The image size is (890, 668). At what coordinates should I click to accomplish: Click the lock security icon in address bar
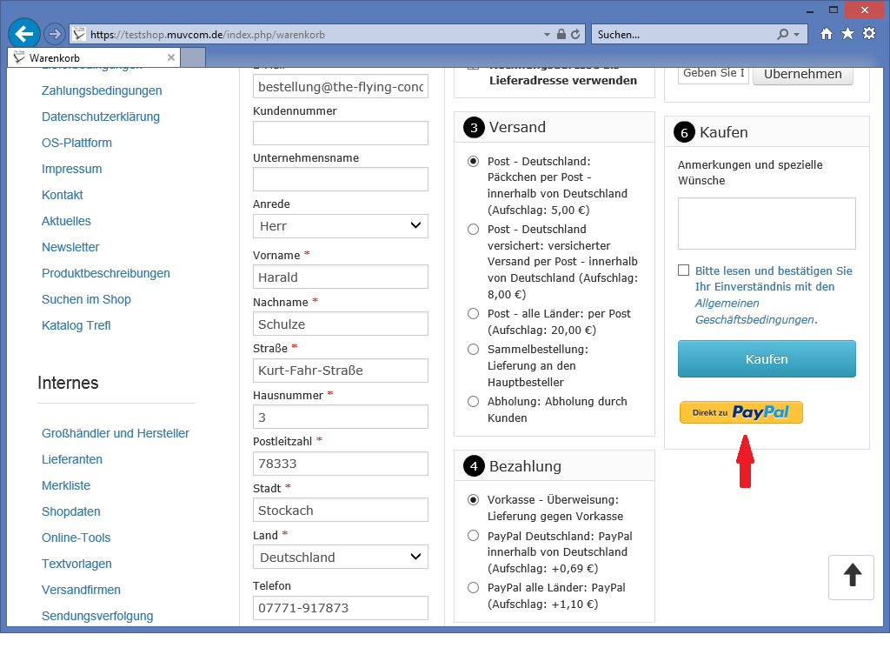point(561,35)
